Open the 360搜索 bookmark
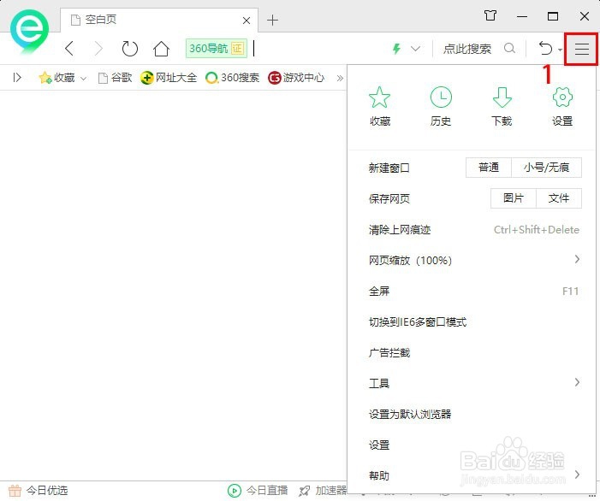Viewport: 600px width, 501px height. 232,78
